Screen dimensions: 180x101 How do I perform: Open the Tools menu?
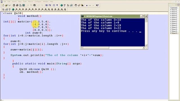tap(25, 1)
